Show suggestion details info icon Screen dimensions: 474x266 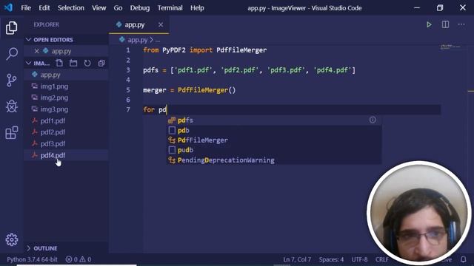(373, 120)
